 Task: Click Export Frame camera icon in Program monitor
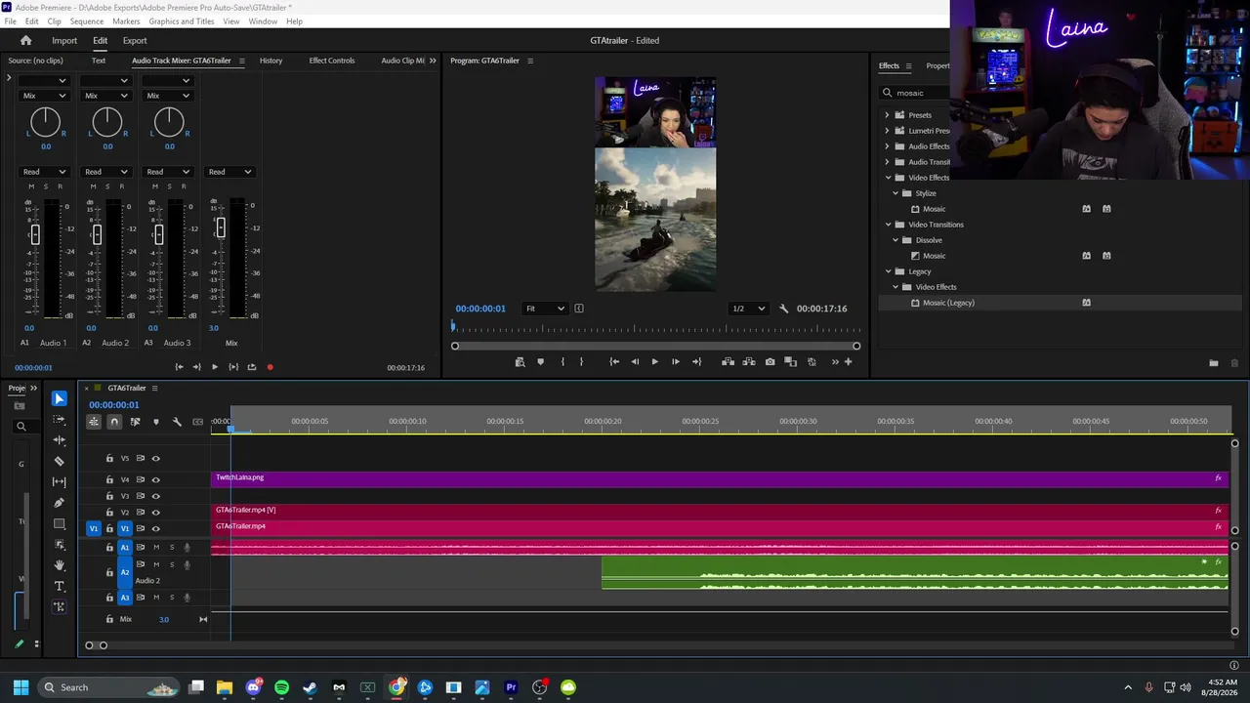pos(770,362)
